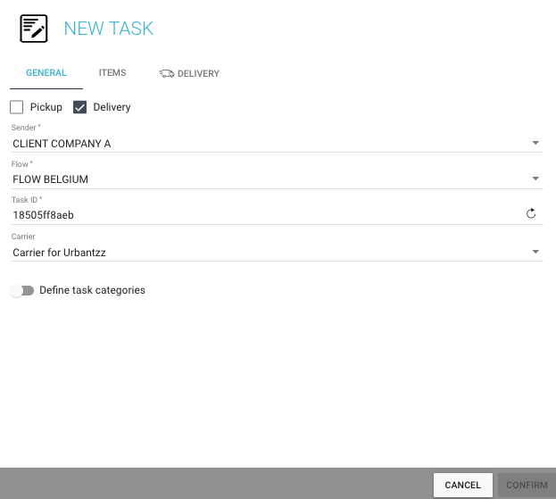Toggle Define task categories switch

click(22, 290)
